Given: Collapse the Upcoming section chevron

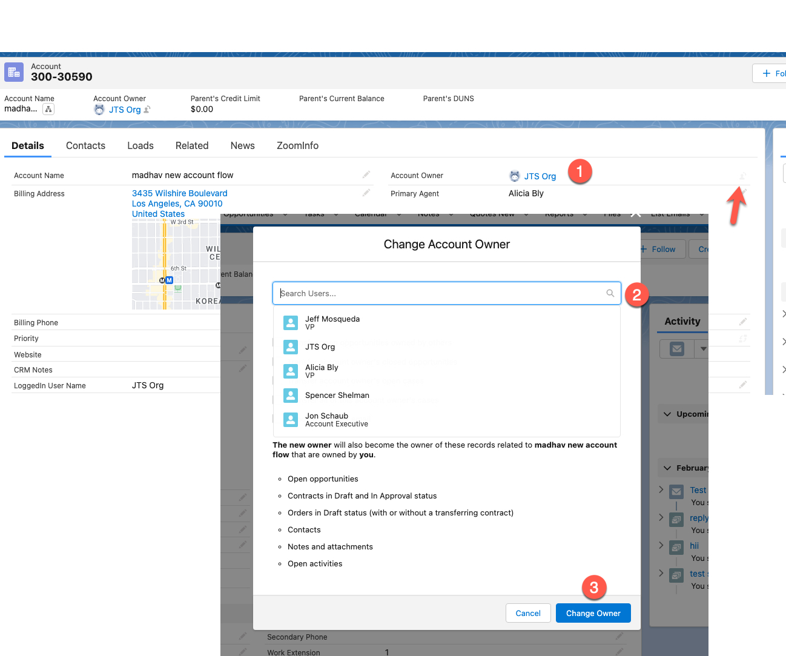Looking at the screenshot, I should click(x=667, y=414).
